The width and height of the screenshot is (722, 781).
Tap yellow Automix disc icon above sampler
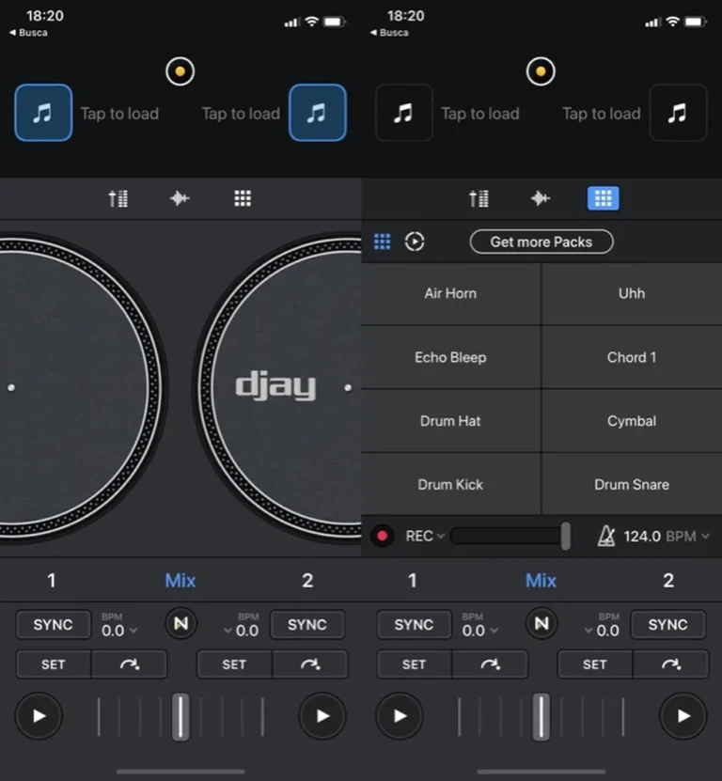click(x=541, y=71)
